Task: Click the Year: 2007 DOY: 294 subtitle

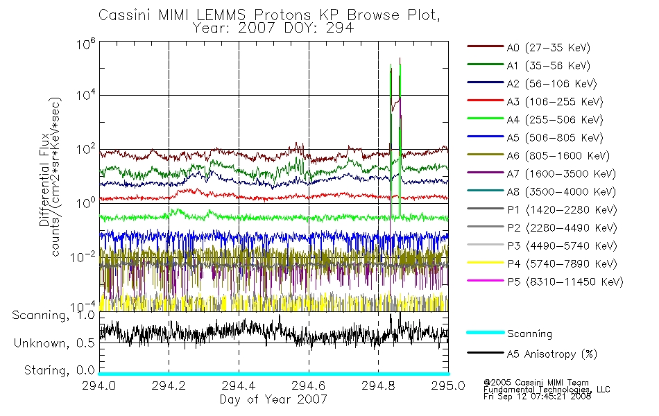Action: point(273,28)
